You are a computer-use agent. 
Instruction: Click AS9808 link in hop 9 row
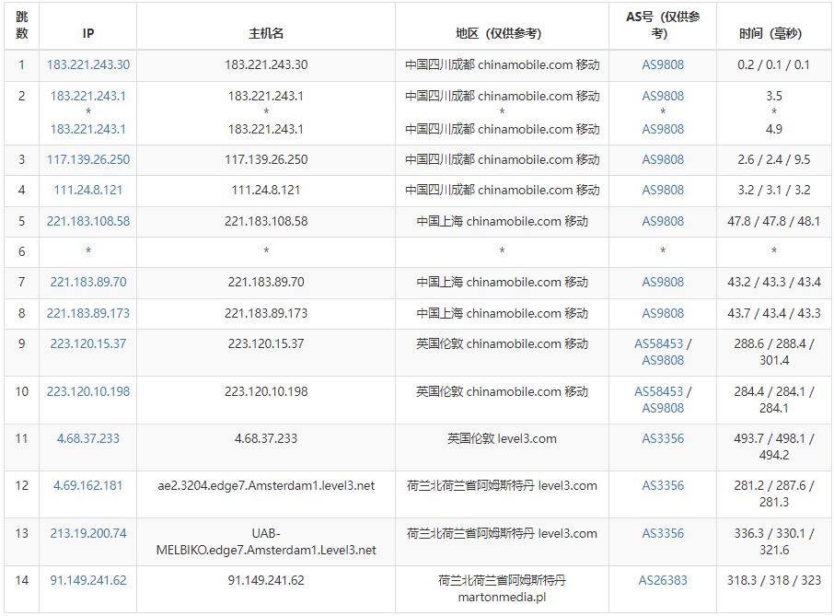pyautogui.click(x=663, y=360)
